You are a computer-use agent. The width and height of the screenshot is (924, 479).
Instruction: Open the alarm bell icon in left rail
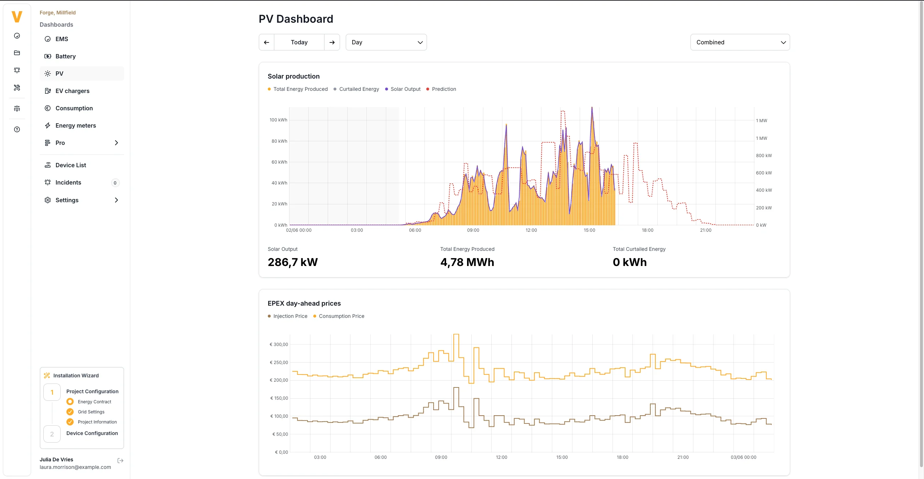click(x=17, y=70)
